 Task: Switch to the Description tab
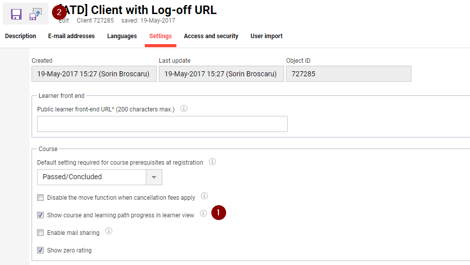pyautogui.click(x=21, y=36)
